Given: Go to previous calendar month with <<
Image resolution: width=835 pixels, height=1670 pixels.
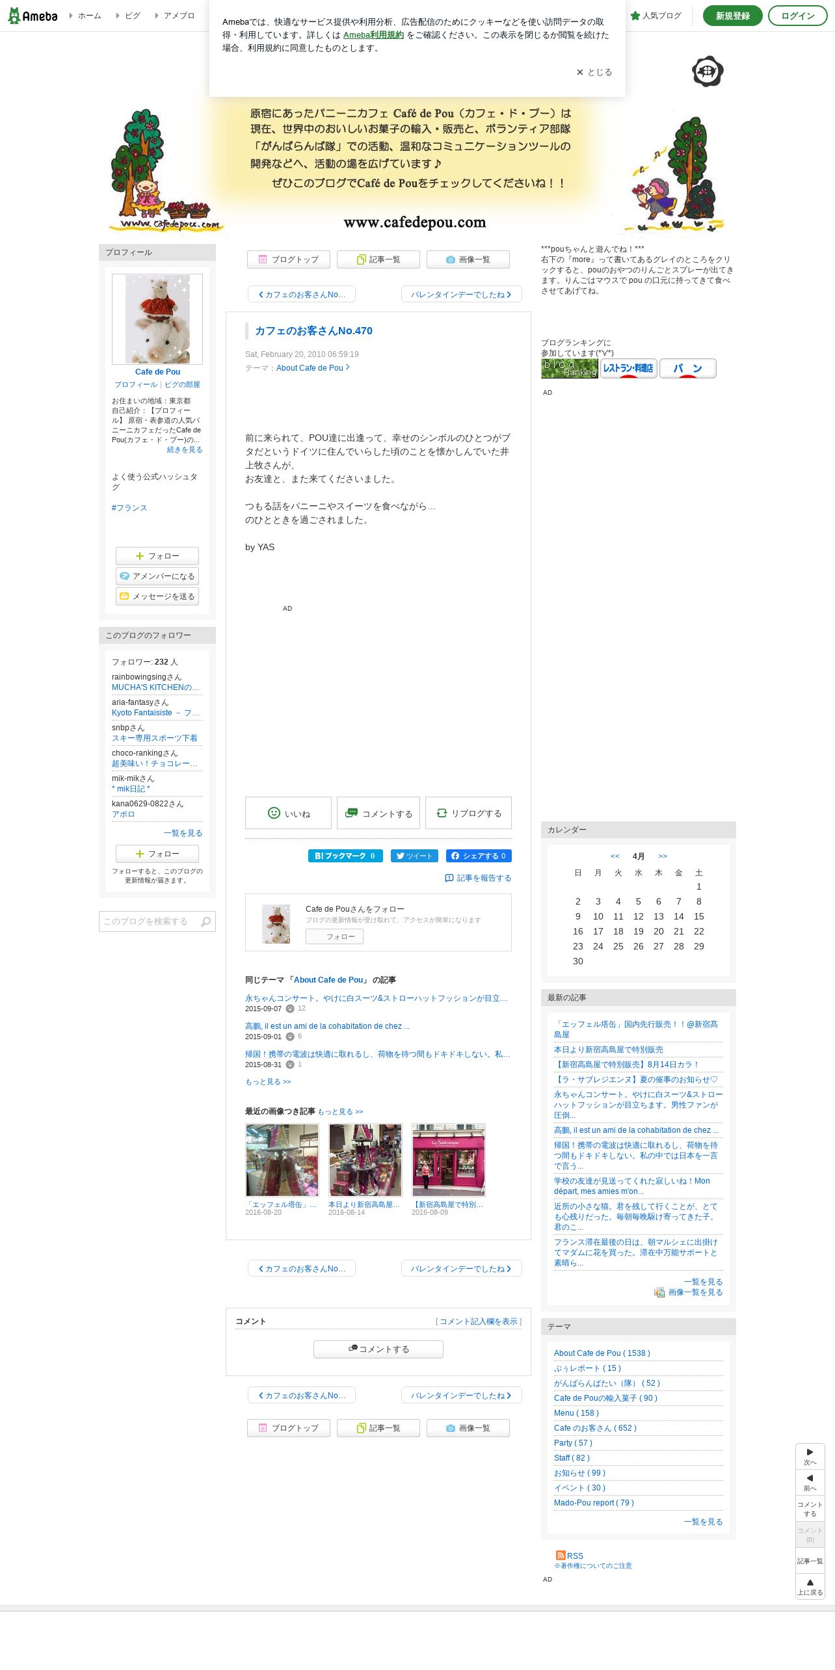Looking at the screenshot, I should pyautogui.click(x=615, y=856).
